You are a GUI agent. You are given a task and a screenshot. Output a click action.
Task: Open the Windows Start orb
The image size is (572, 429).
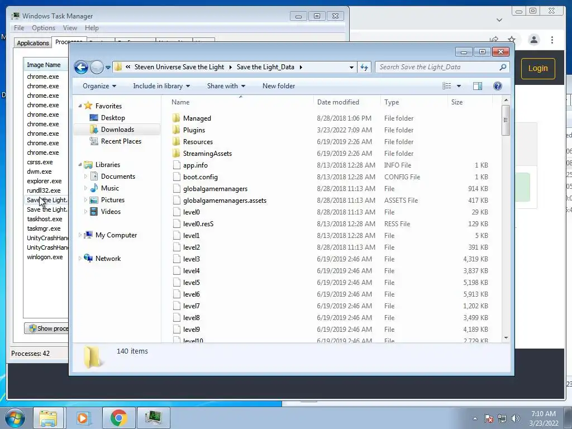pyautogui.click(x=15, y=418)
